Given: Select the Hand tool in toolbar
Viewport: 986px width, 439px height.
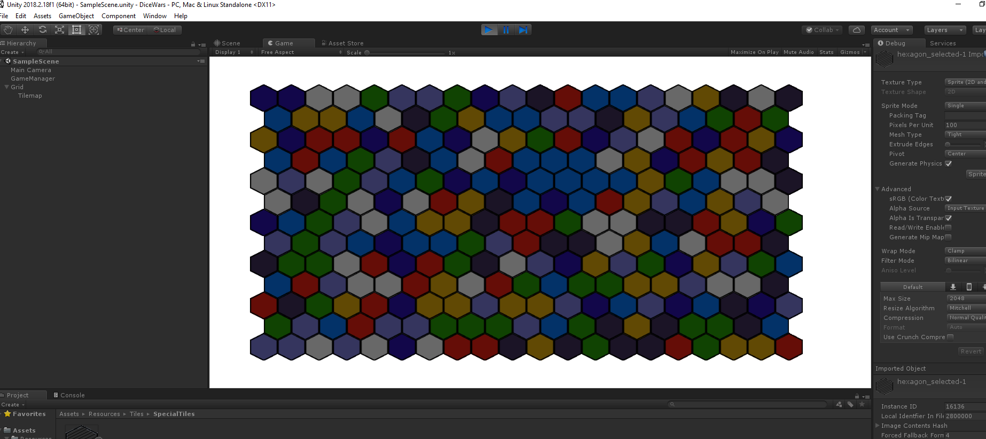Looking at the screenshot, I should (x=8, y=30).
